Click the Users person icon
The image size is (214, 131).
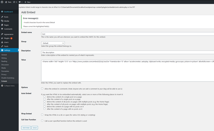point(2,42)
